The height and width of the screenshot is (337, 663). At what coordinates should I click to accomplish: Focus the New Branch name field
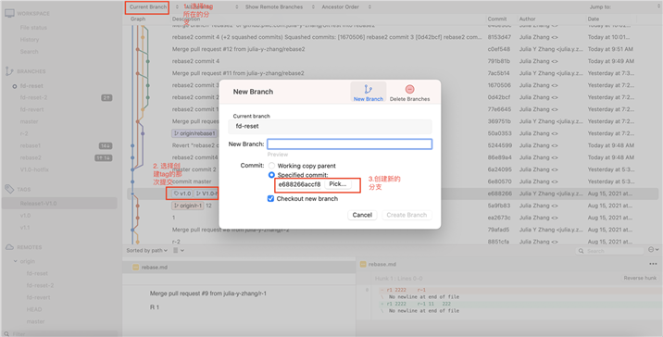click(x=349, y=144)
